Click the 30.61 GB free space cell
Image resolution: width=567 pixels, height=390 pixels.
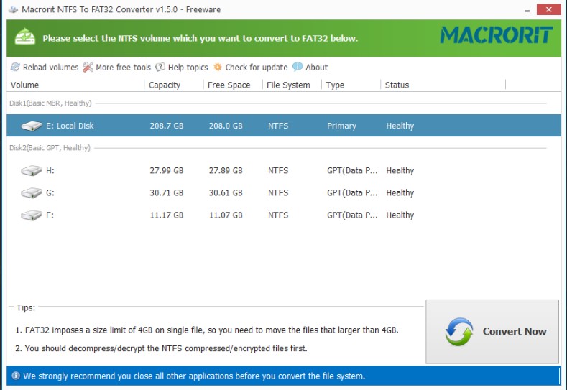[226, 192]
